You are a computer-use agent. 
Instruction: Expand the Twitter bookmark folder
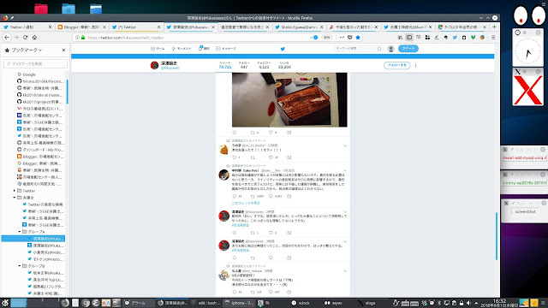pyautogui.click(x=15, y=191)
